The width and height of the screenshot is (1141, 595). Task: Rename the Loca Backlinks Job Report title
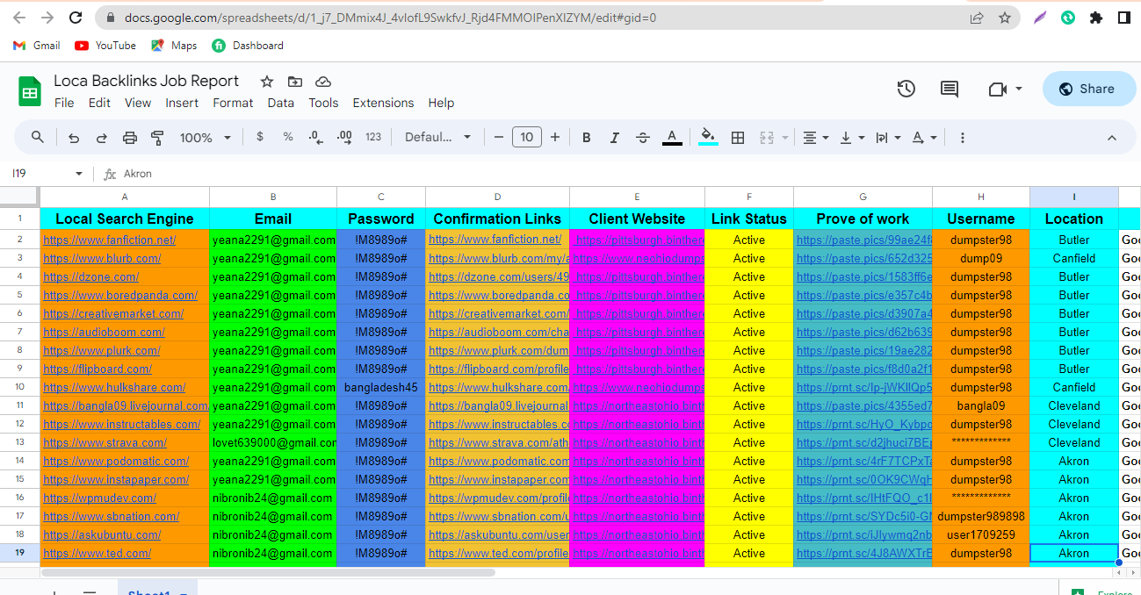coord(146,81)
